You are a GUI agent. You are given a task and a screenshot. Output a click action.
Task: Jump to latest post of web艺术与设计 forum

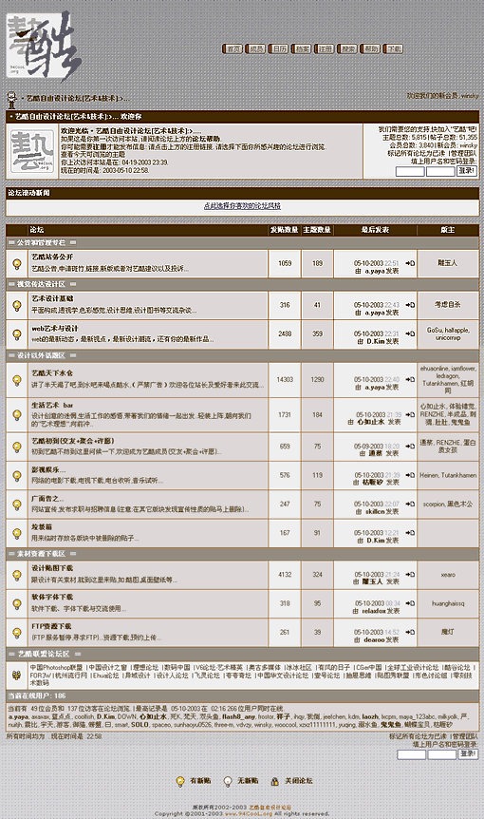click(410, 333)
